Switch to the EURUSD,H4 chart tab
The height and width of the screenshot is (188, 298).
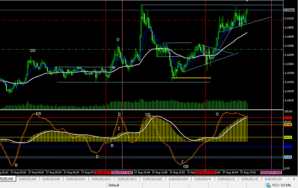tap(273, 179)
